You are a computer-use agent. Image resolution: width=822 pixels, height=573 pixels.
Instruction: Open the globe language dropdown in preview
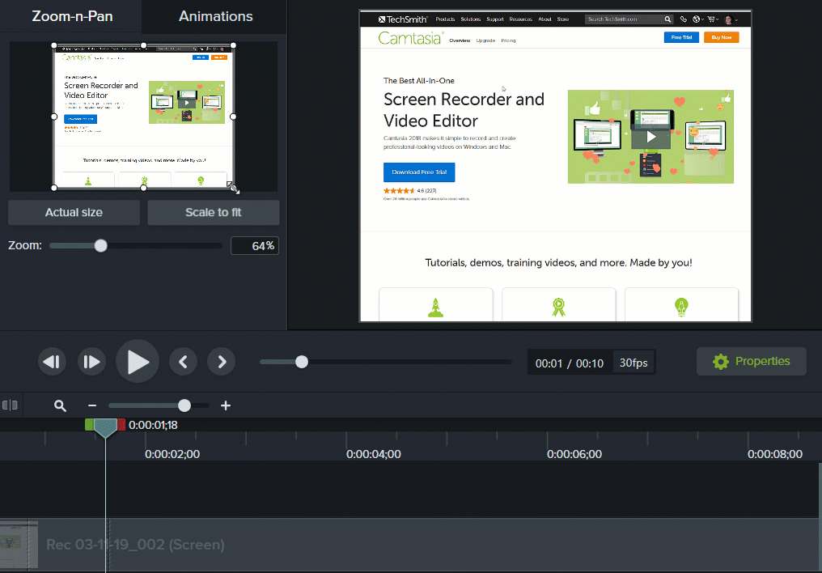click(x=698, y=19)
